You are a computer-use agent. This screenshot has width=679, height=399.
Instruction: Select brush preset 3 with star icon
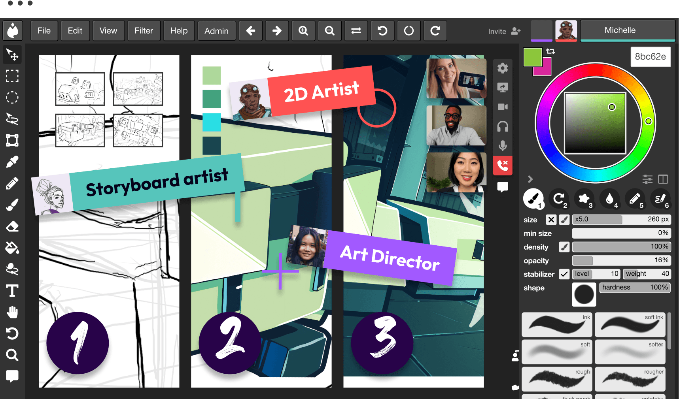[x=584, y=199]
